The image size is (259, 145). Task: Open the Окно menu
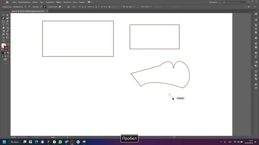pos(74,2)
